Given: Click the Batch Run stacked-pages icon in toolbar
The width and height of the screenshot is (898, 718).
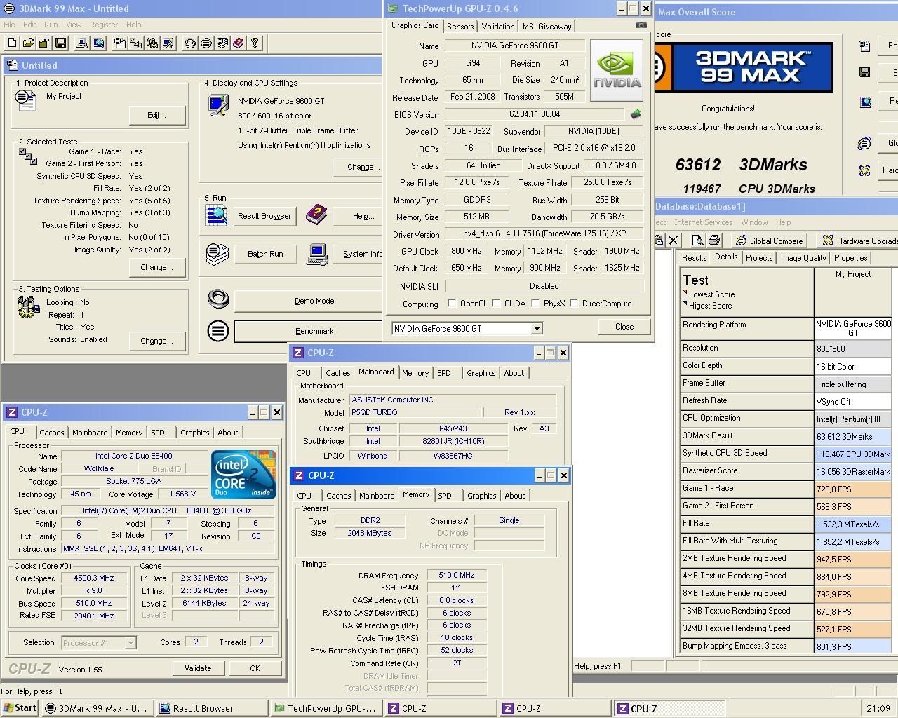Looking at the screenshot, I should point(222,43).
